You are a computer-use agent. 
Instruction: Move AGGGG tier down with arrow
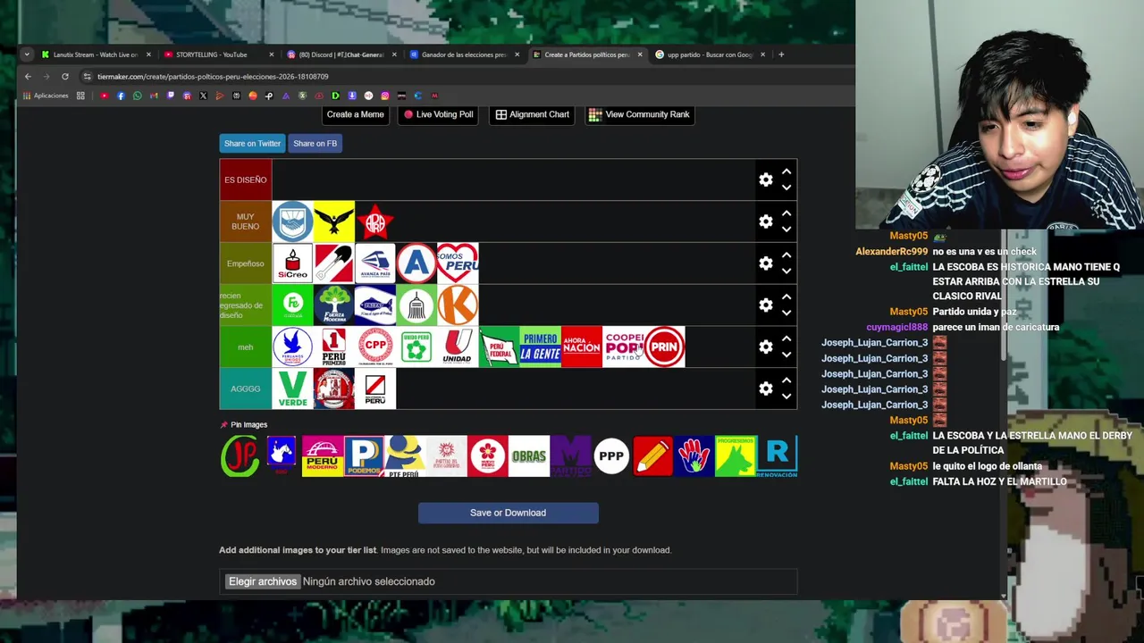pos(786,397)
